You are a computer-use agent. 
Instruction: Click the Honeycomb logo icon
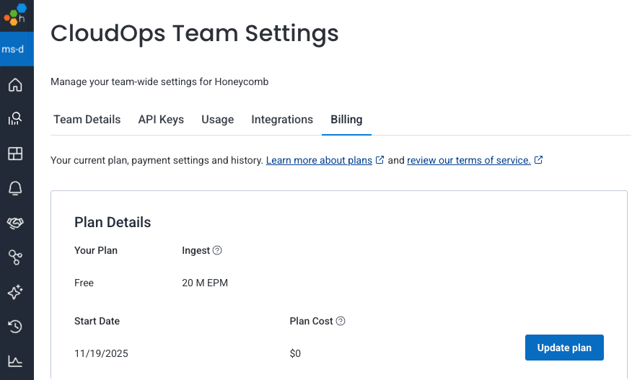pyautogui.click(x=15, y=14)
